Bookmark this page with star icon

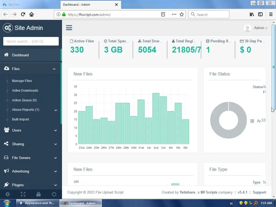coord(182,15)
